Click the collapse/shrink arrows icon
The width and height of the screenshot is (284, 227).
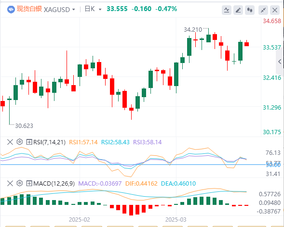[263, 10]
